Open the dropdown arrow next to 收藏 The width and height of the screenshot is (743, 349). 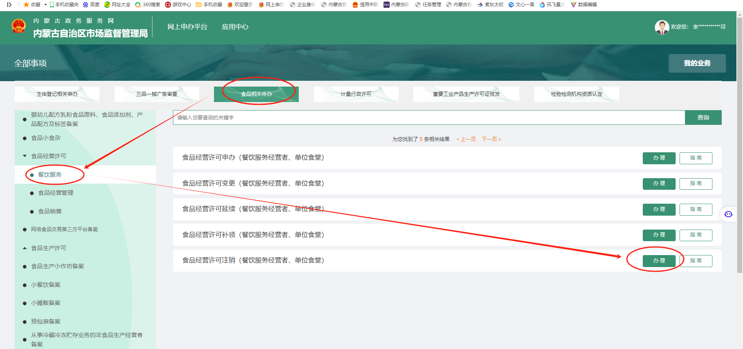coord(45,5)
